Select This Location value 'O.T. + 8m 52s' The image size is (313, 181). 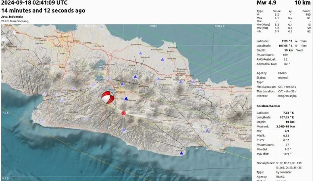point(287,91)
